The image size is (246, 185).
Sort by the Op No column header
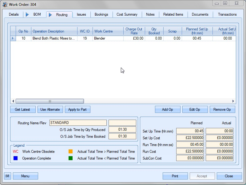coord(23,31)
